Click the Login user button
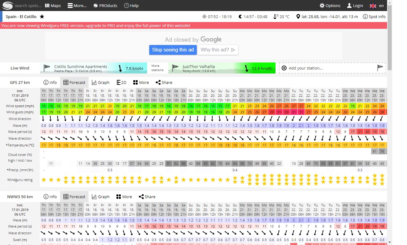Screen dimensions: 407x245 pyautogui.click(x=355, y=6)
